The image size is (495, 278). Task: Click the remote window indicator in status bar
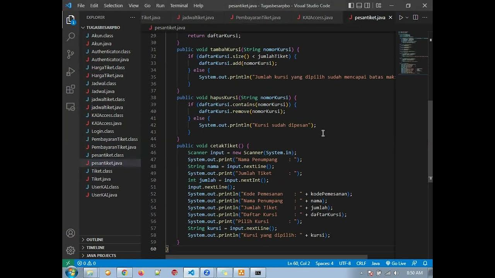pyautogui.click(x=68, y=263)
